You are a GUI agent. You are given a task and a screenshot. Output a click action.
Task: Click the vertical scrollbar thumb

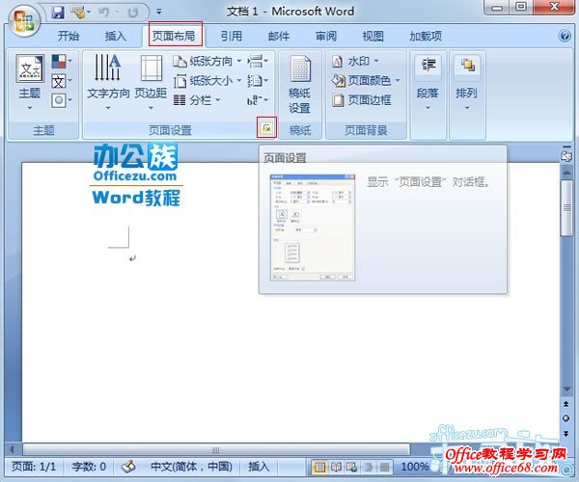pos(566,208)
